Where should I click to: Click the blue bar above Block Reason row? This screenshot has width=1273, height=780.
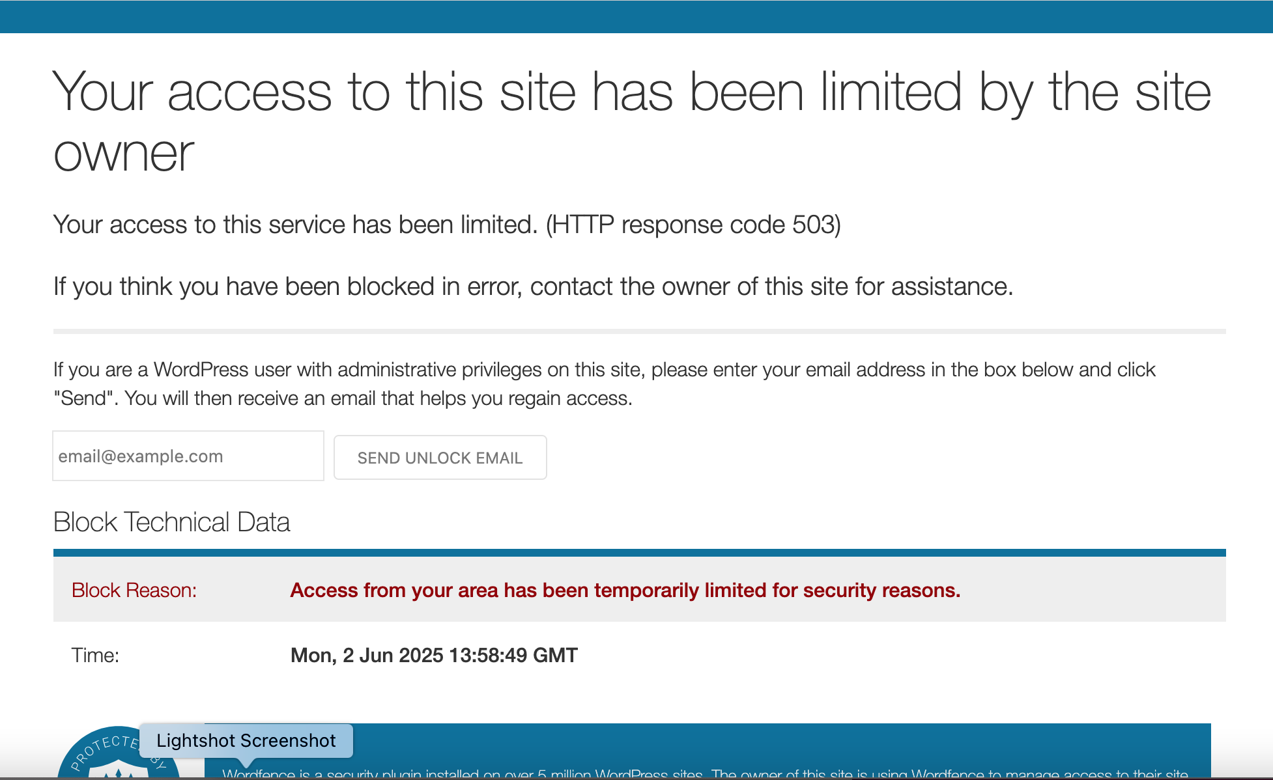pos(640,553)
